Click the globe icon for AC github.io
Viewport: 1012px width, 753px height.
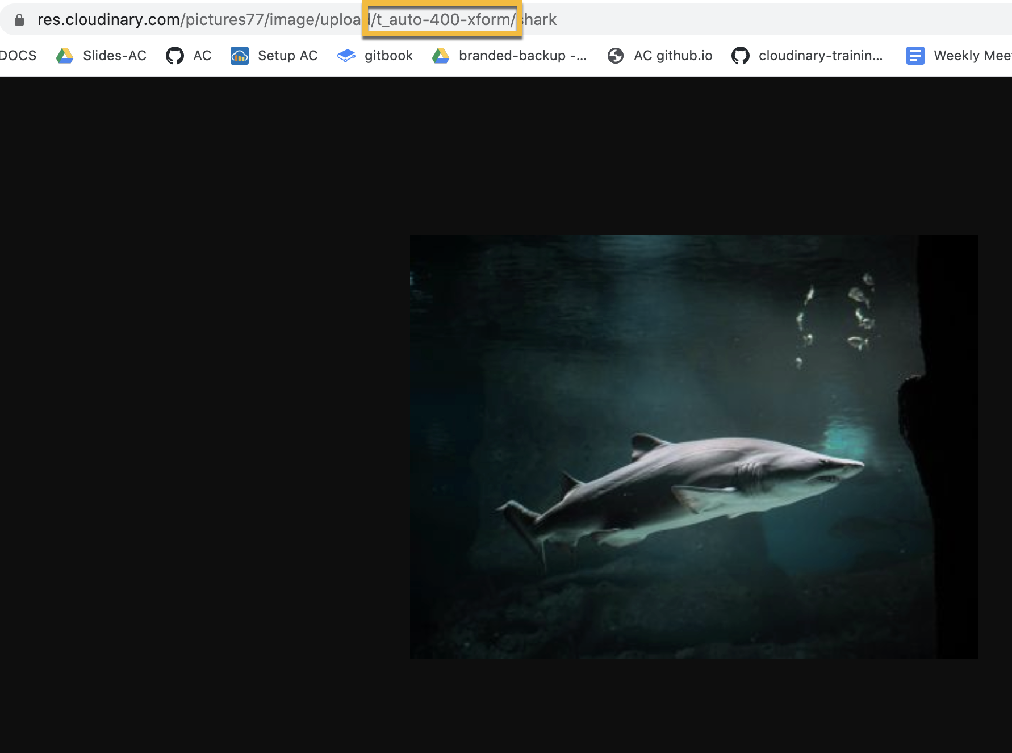pyautogui.click(x=616, y=56)
